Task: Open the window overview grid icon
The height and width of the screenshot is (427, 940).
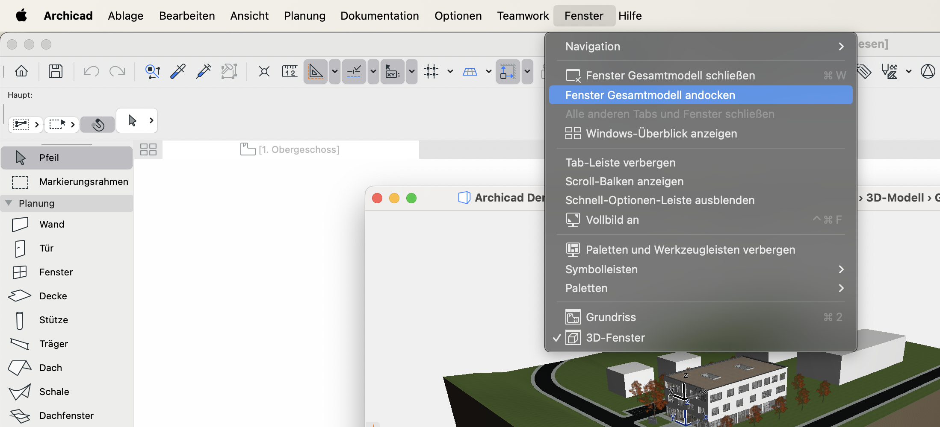Action: click(148, 149)
